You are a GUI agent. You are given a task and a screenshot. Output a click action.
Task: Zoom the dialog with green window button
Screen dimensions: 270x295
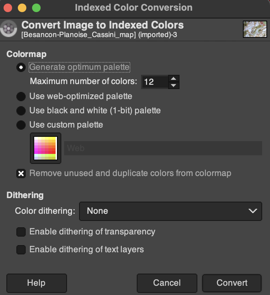pos(36,7)
